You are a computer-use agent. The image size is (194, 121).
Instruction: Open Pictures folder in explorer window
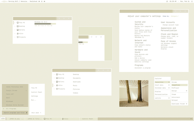point(76,89)
